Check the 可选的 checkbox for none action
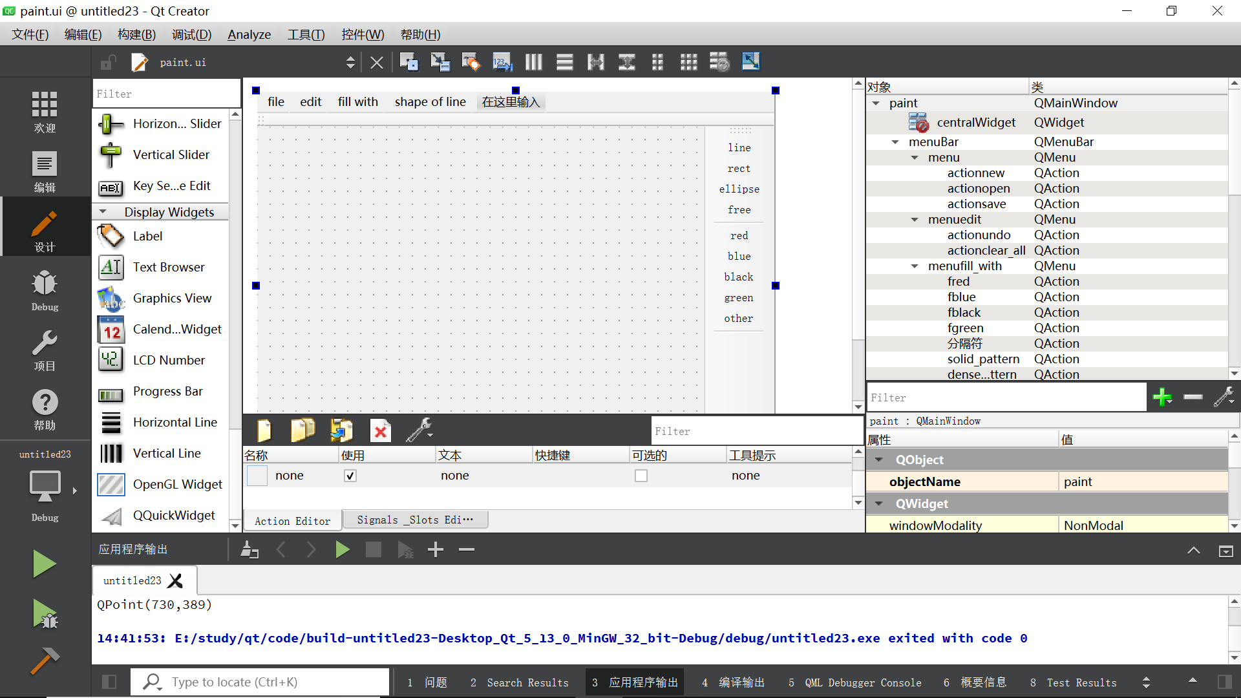Image resolution: width=1241 pixels, height=698 pixels. (641, 475)
